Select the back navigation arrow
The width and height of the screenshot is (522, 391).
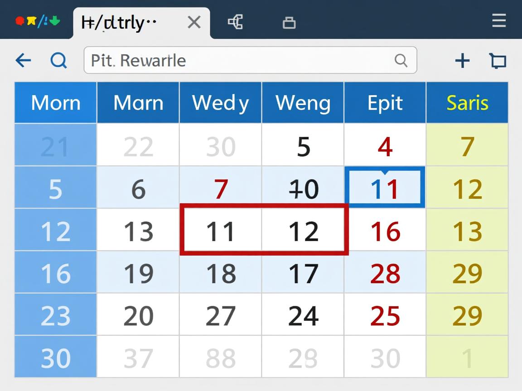click(x=23, y=60)
